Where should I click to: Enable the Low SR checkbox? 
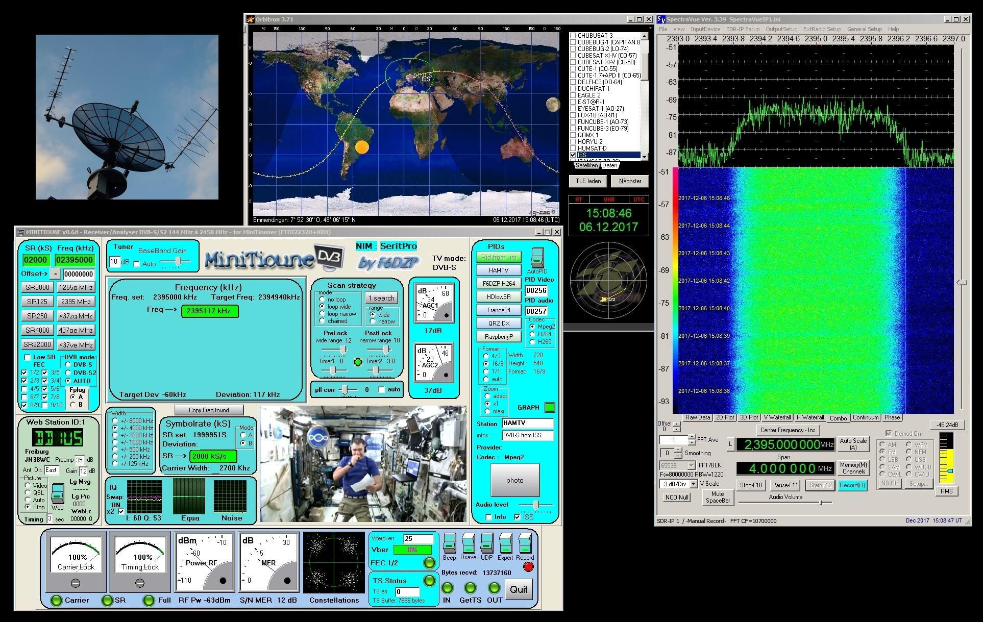coord(28,357)
